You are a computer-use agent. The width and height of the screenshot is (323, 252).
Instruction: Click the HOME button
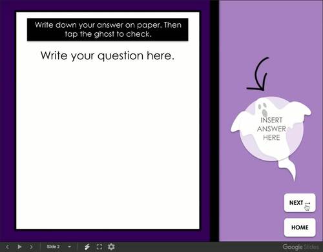coord(300,228)
